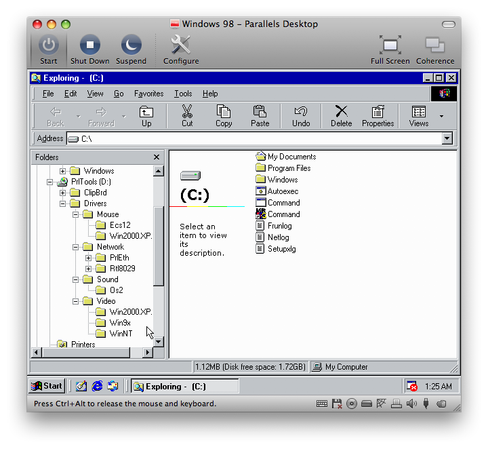Click the Exploring (C:) taskbar button
Image resolution: width=488 pixels, height=449 pixels.
(x=185, y=386)
